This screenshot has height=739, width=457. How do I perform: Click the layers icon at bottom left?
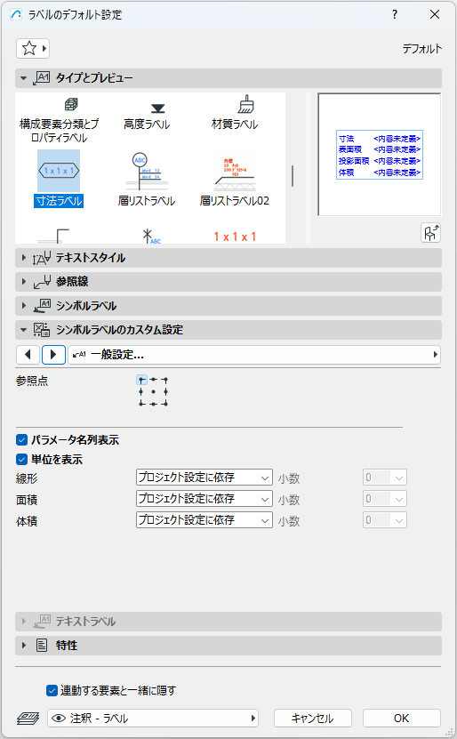point(28,719)
